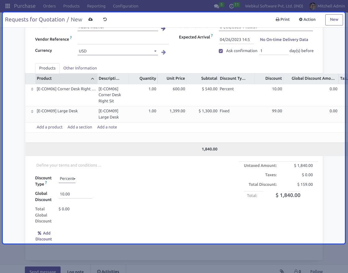348x273 pixels.
Task: Open the Discount Type Percent dropdown
Action: (x=67, y=179)
